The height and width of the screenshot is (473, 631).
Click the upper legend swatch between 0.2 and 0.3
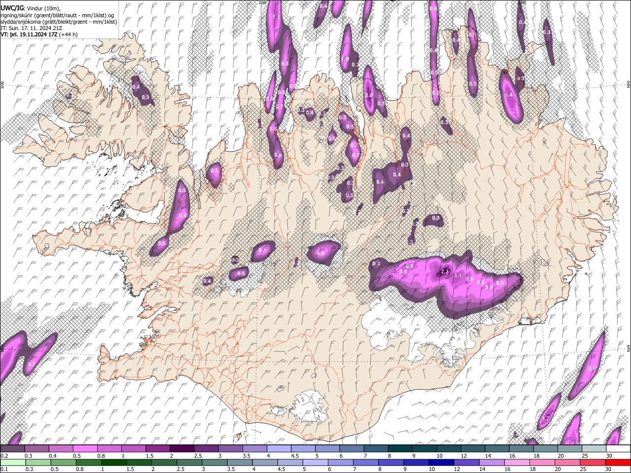(12, 449)
